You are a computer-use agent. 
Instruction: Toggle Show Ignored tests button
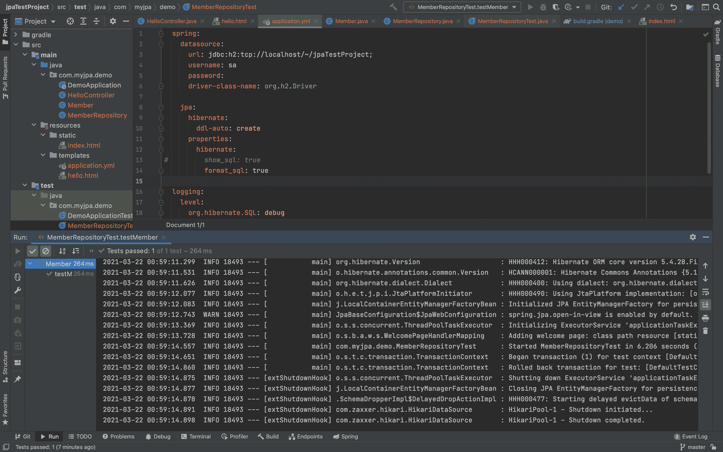tap(46, 251)
